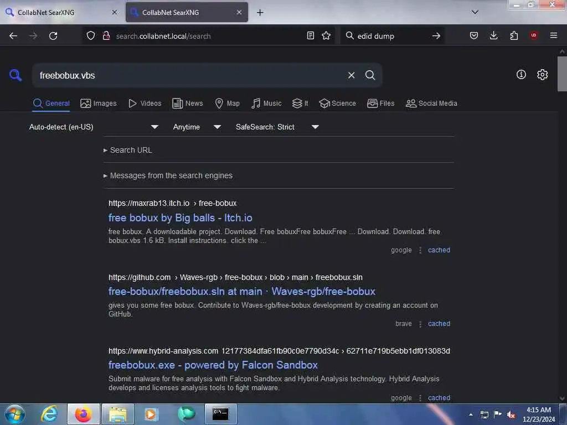The width and height of the screenshot is (567, 425).
Task: Open the taskbar clock and date
Action: click(x=539, y=414)
